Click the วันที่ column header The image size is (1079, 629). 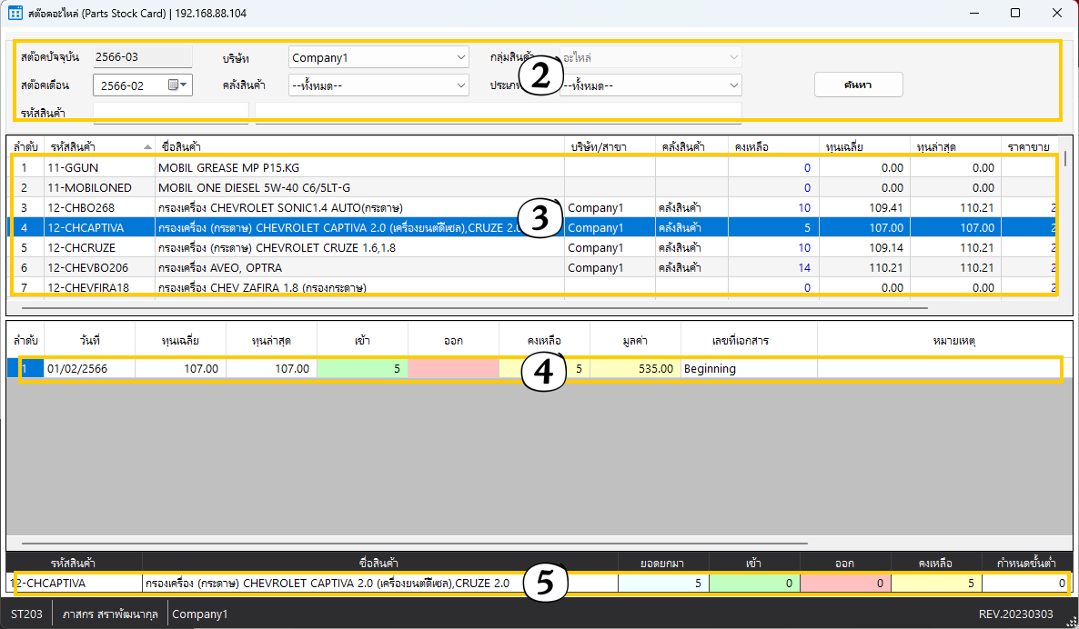pos(89,340)
